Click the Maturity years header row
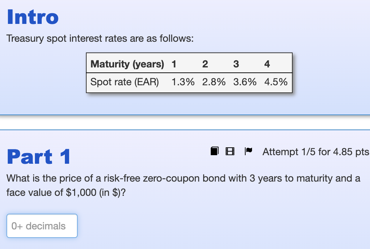Viewport: 370px width, 249px height. (127, 64)
